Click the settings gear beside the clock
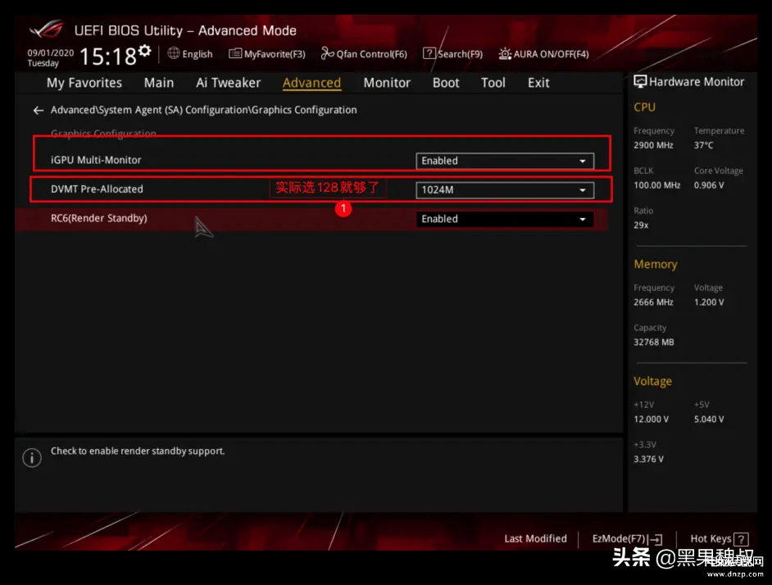Viewport: 772px width, 585px height. point(144,50)
